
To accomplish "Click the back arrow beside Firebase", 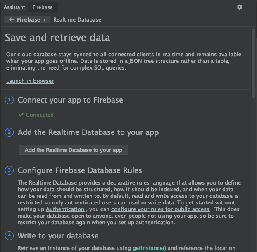I will (x=11, y=19).
